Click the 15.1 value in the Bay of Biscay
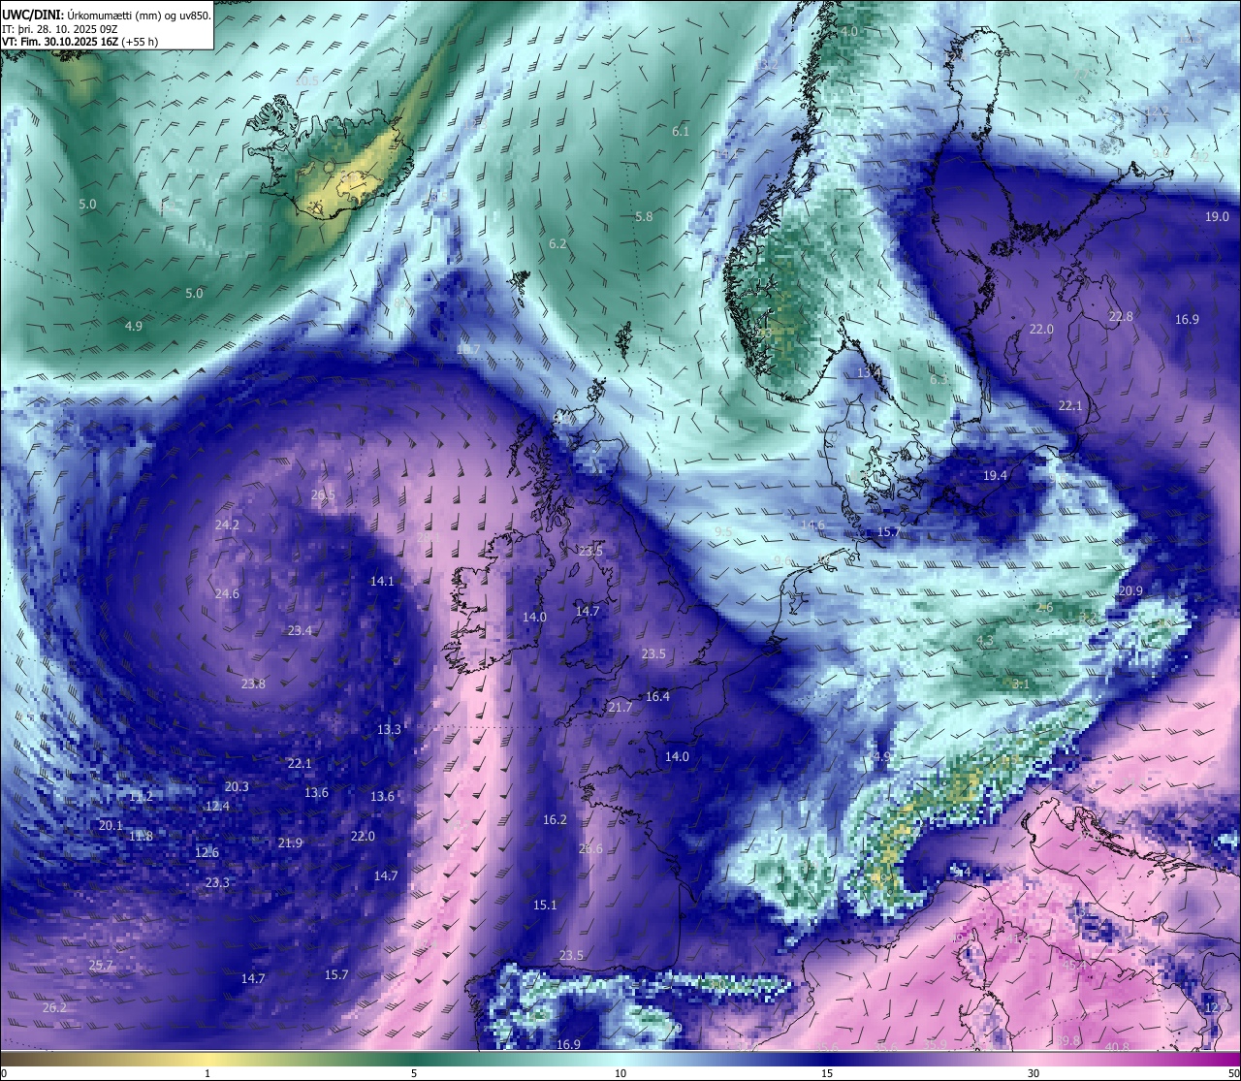1241x1081 pixels. 545,906
